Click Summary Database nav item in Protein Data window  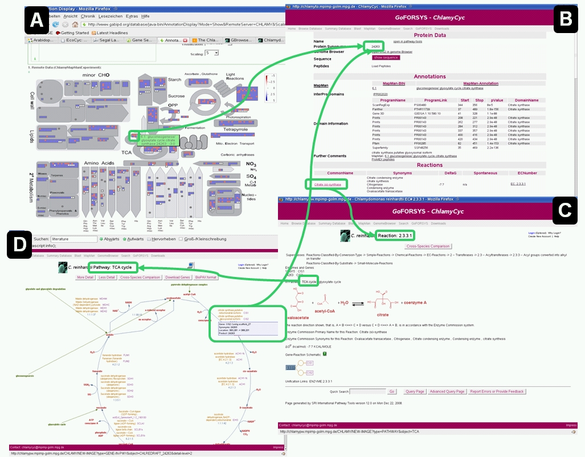tap(338, 28)
